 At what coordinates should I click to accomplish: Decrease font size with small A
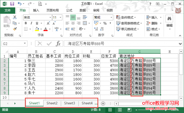pyautogui.click(x=54, y=23)
